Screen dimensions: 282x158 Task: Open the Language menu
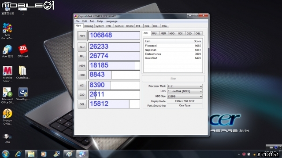click(x=111, y=21)
